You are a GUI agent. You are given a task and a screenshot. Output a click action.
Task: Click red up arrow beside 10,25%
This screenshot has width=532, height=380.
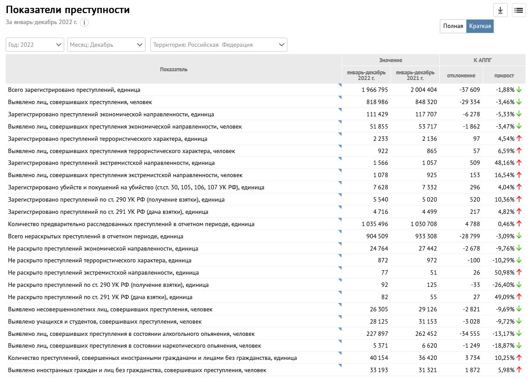click(519, 358)
